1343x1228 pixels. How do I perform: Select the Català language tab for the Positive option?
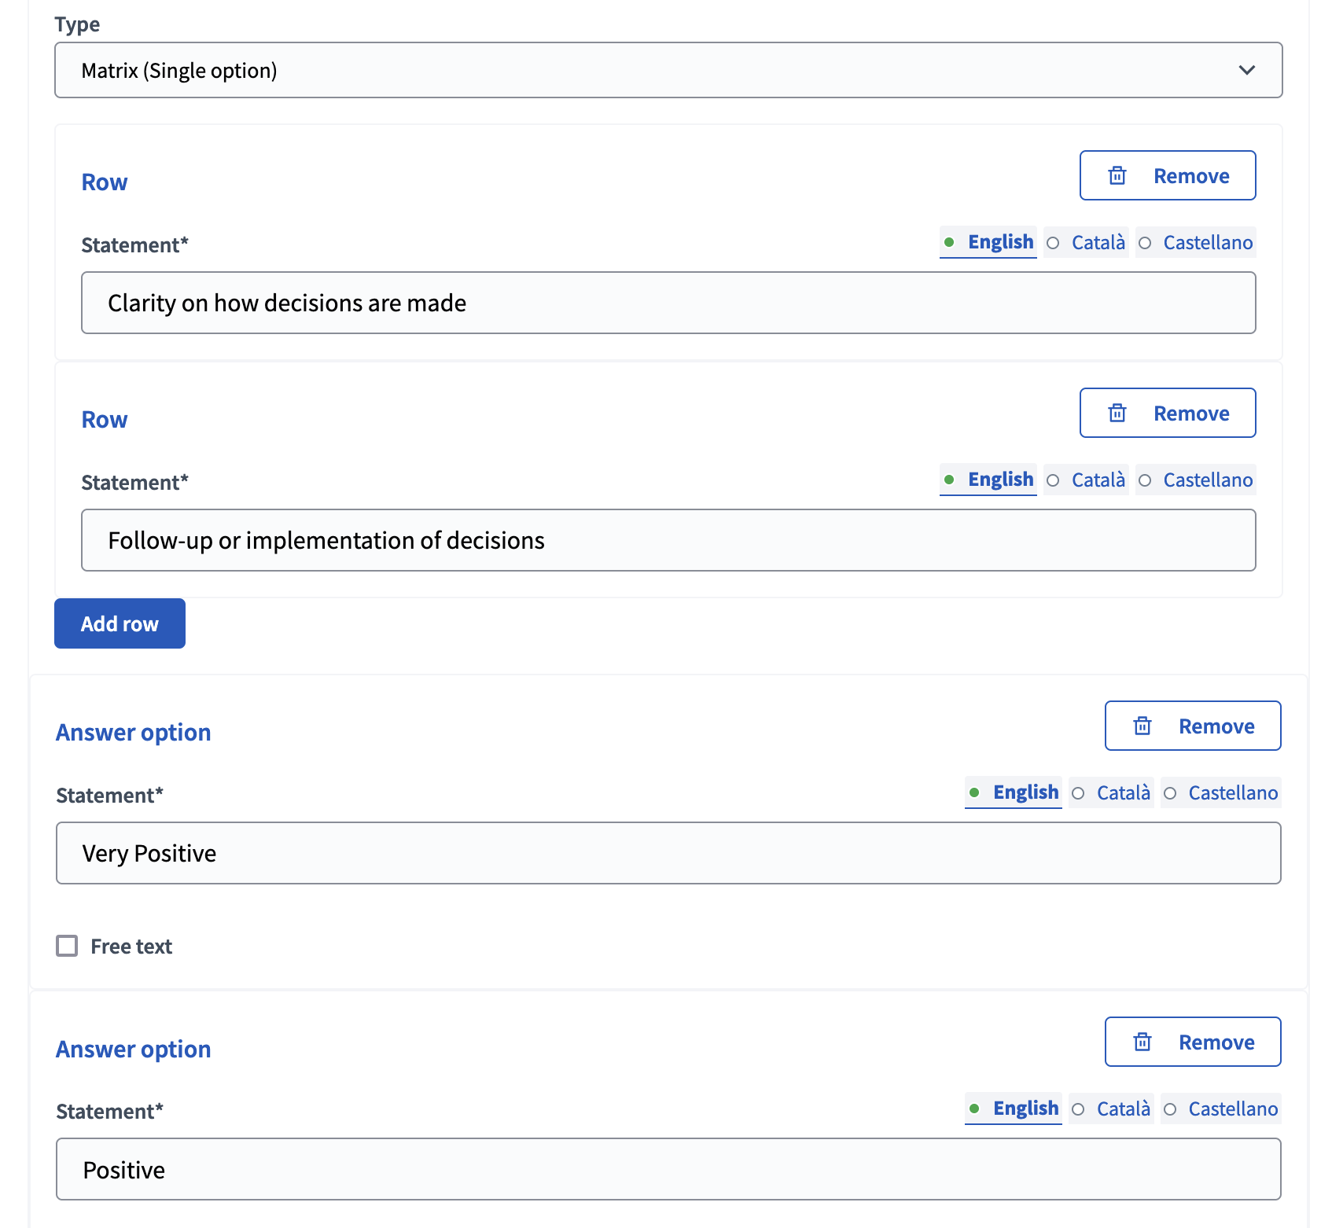(1123, 1109)
